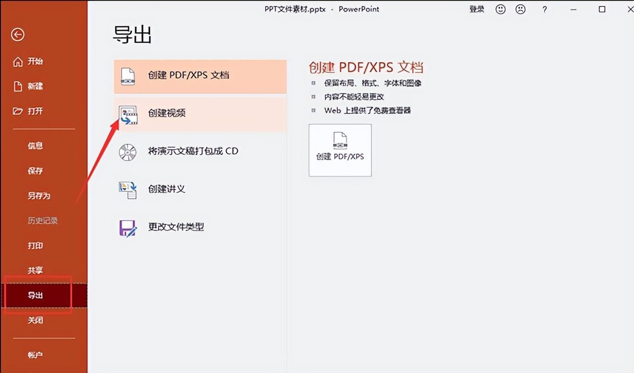The image size is (634, 373).
Task: Select 历史记录 in the sidebar
Action: click(44, 221)
